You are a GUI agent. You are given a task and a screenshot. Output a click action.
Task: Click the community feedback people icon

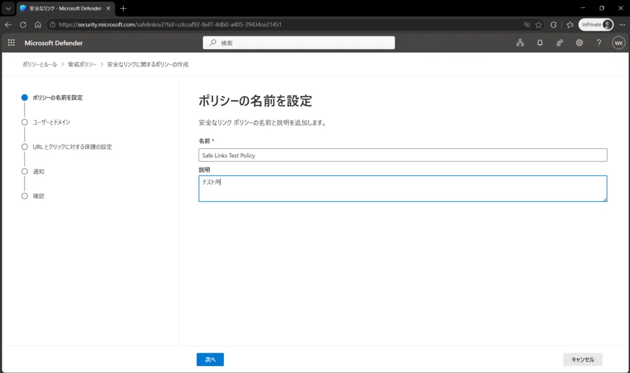[x=560, y=42]
